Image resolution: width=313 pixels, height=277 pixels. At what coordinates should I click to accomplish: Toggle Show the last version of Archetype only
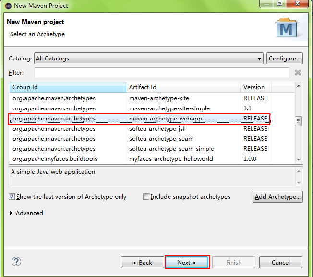coord(68,197)
